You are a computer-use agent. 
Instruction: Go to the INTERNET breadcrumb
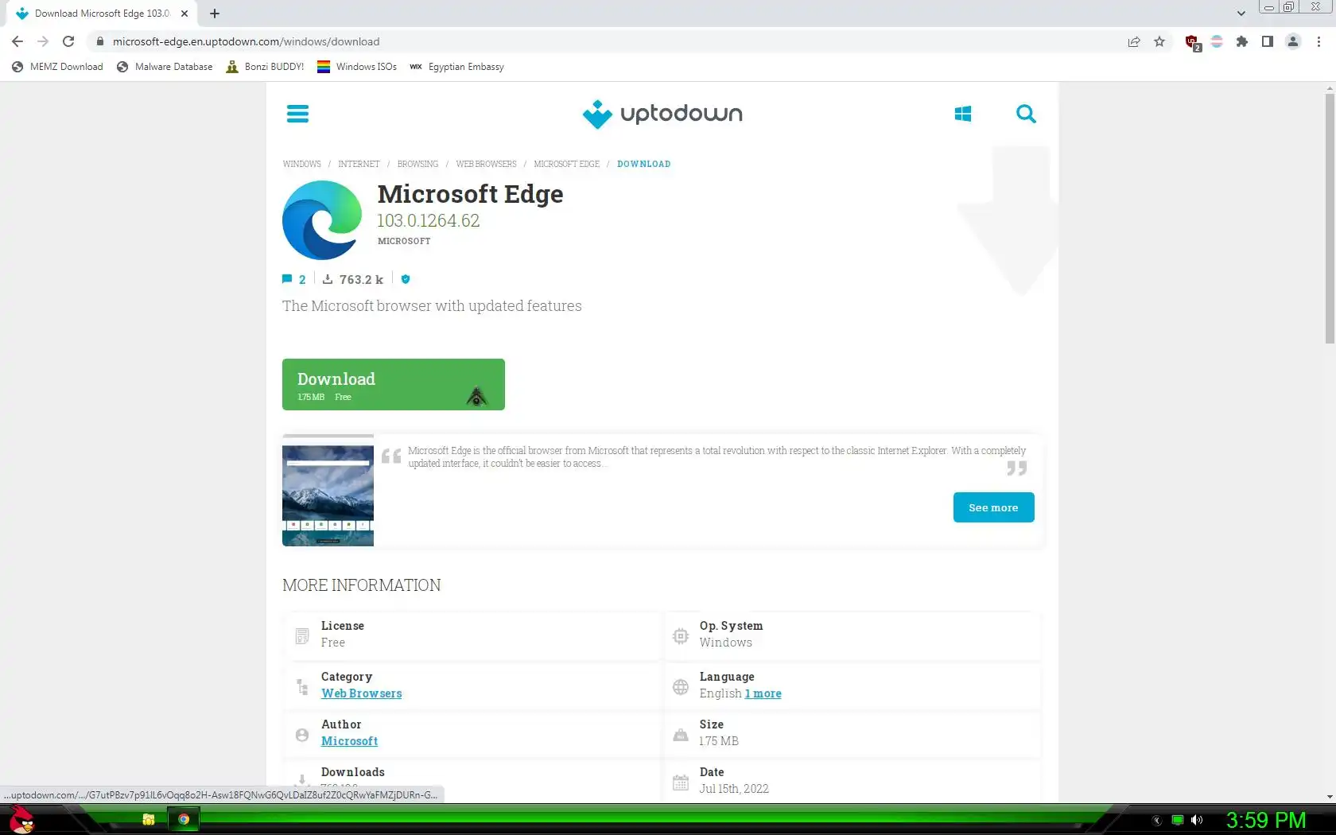tap(359, 164)
